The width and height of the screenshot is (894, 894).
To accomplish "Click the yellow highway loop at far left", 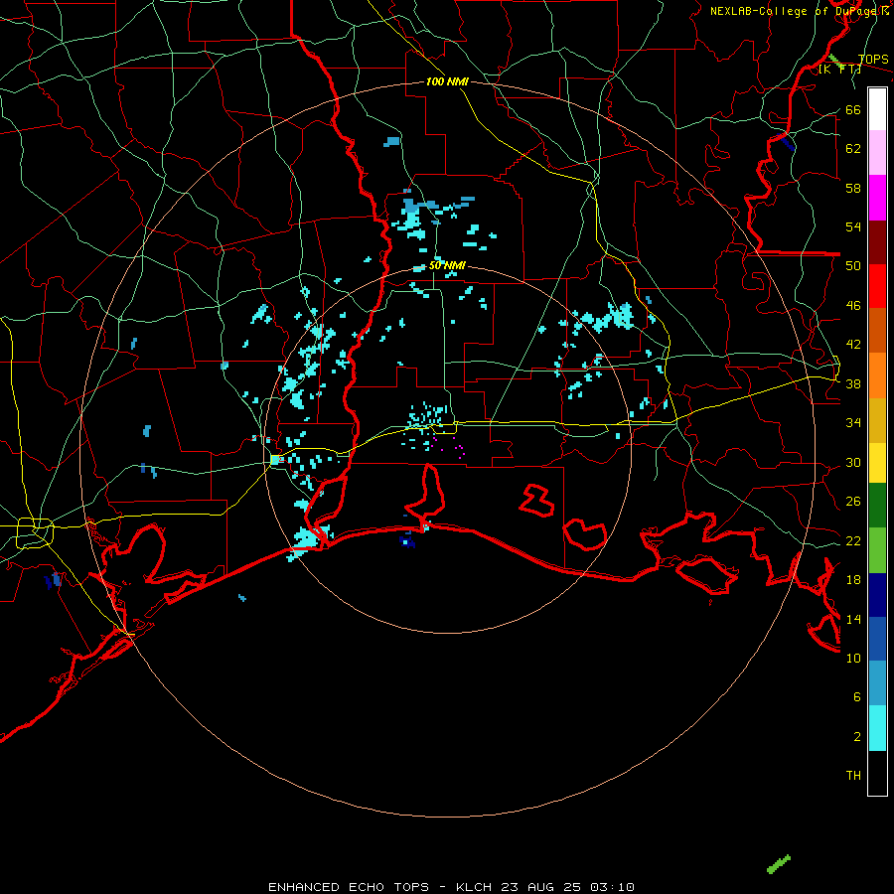I will click(x=35, y=533).
